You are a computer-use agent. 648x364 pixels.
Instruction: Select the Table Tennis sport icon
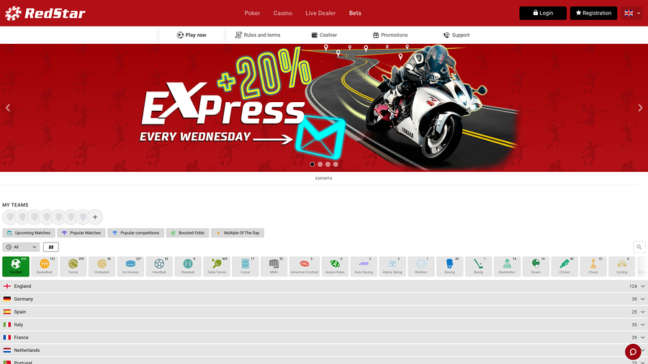pyautogui.click(x=217, y=266)
